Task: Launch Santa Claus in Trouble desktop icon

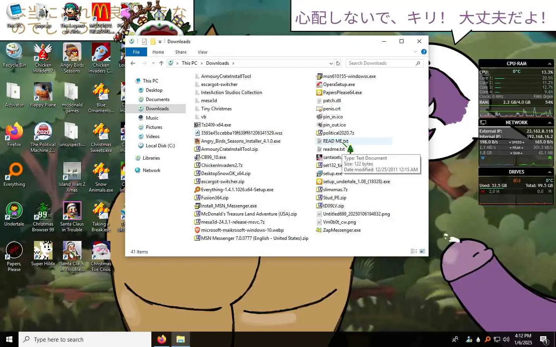Action: point(72,217)
